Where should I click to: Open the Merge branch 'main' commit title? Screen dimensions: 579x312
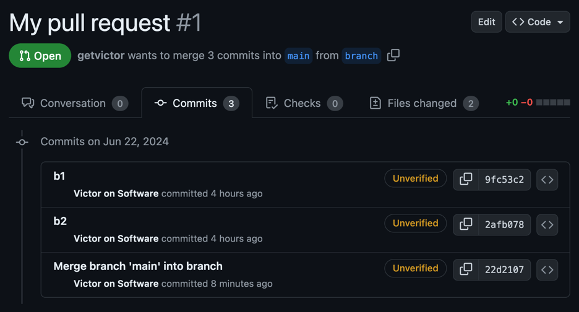click(x=138, y=266)
